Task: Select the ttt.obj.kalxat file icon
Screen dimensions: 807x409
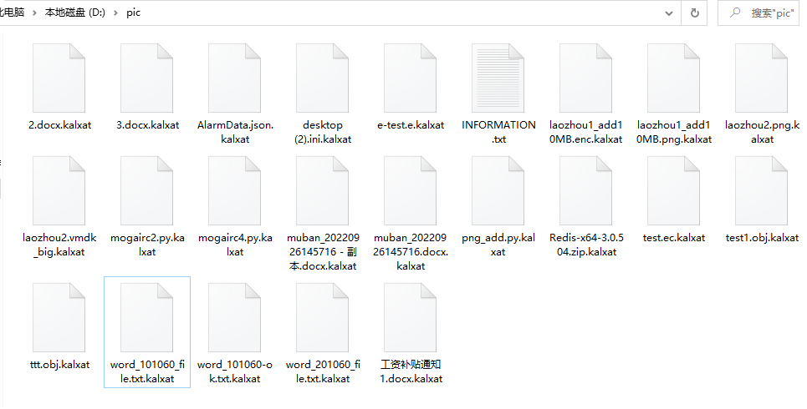Action: point(59,317)
